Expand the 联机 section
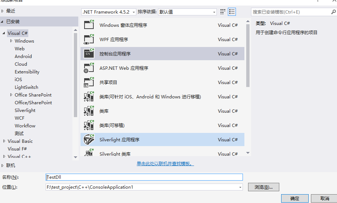Viewport: 337px width, 203px height. (x=3, y=166)
